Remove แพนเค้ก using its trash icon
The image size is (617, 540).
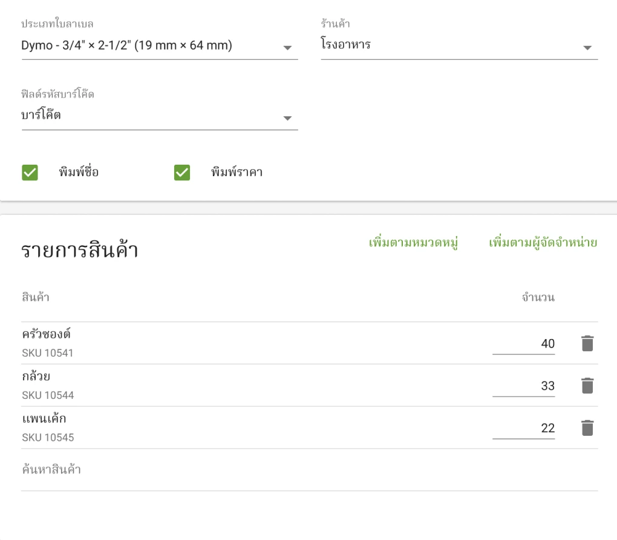tap(587, 429)
